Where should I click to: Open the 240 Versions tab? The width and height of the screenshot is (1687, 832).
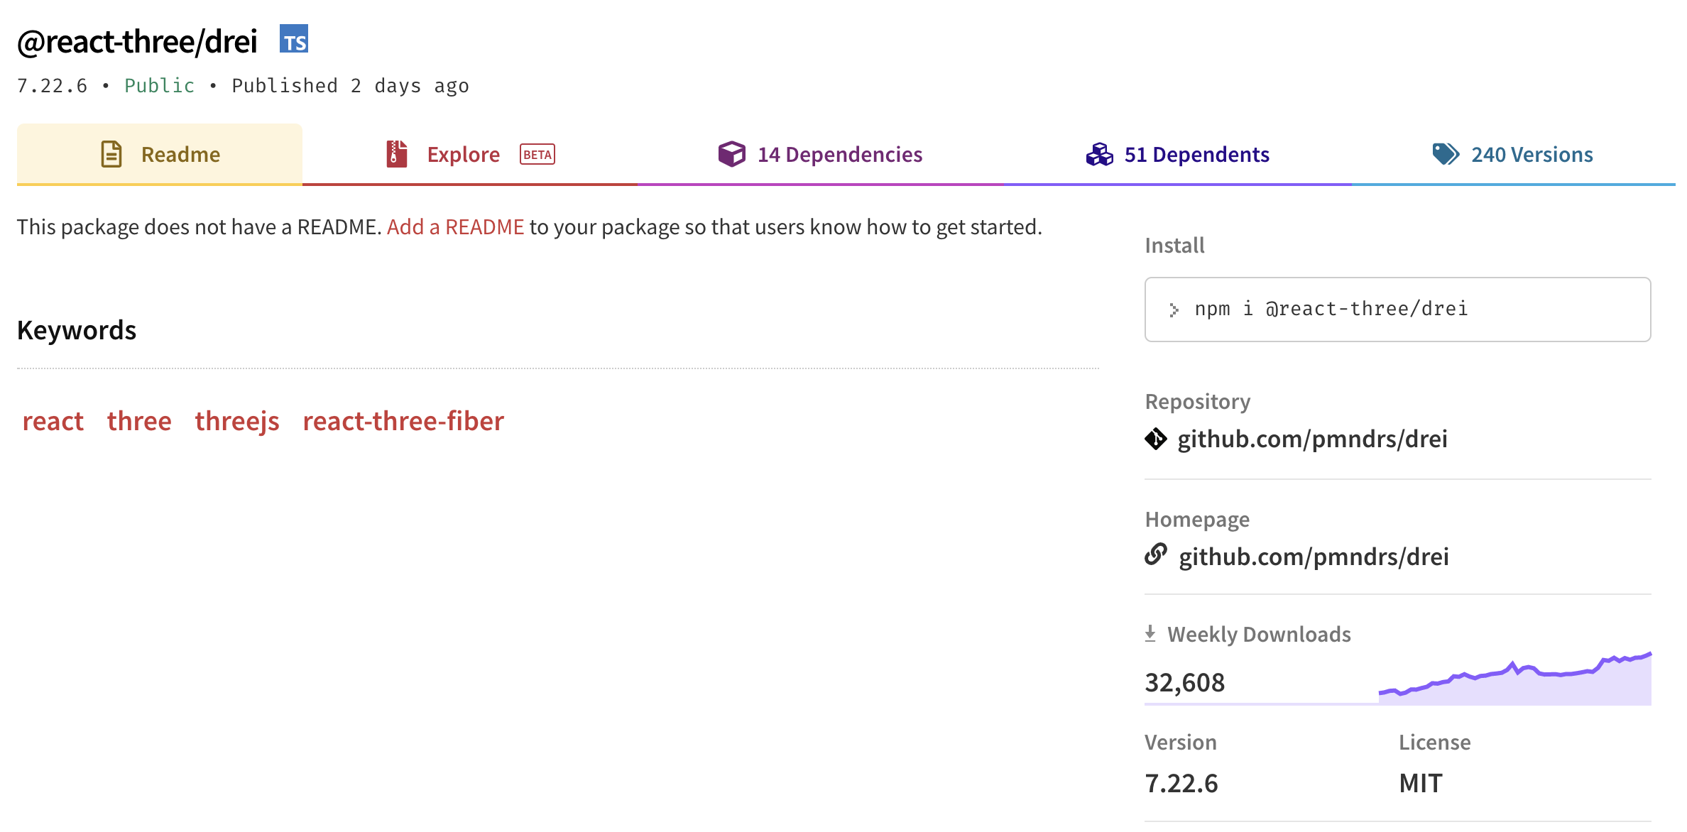1532,153
